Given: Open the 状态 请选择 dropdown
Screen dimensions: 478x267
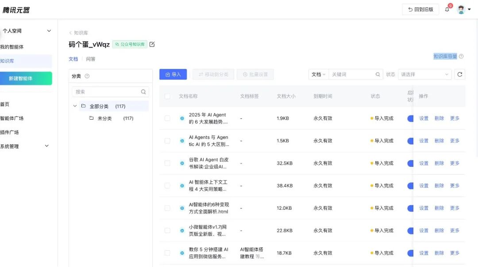Looking at the screenshot, I should pos(424,74).
